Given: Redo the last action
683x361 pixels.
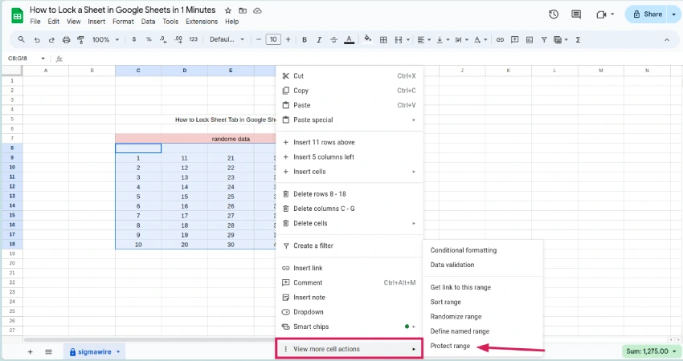Looking at the screenshot, I should pos(51,39).
